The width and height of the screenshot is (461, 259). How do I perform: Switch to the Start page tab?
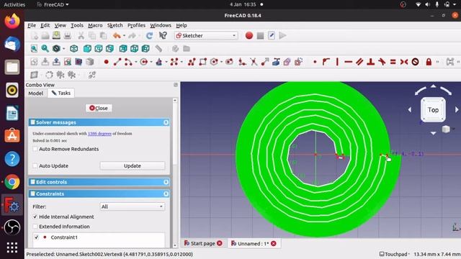click(x=203, y=243)
